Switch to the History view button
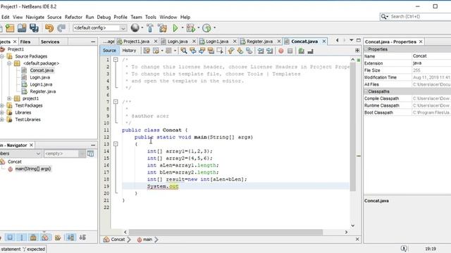The height and width of the screenshot is (253, 451). pos(129,51)
